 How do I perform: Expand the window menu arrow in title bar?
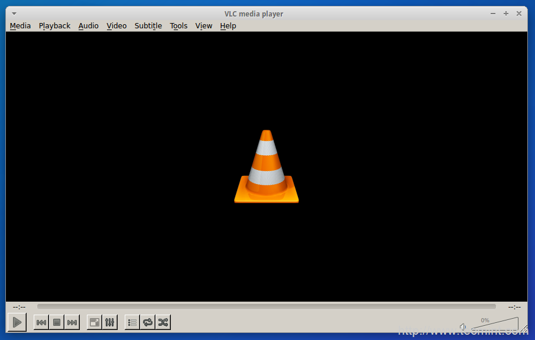[x=14, y=14]
